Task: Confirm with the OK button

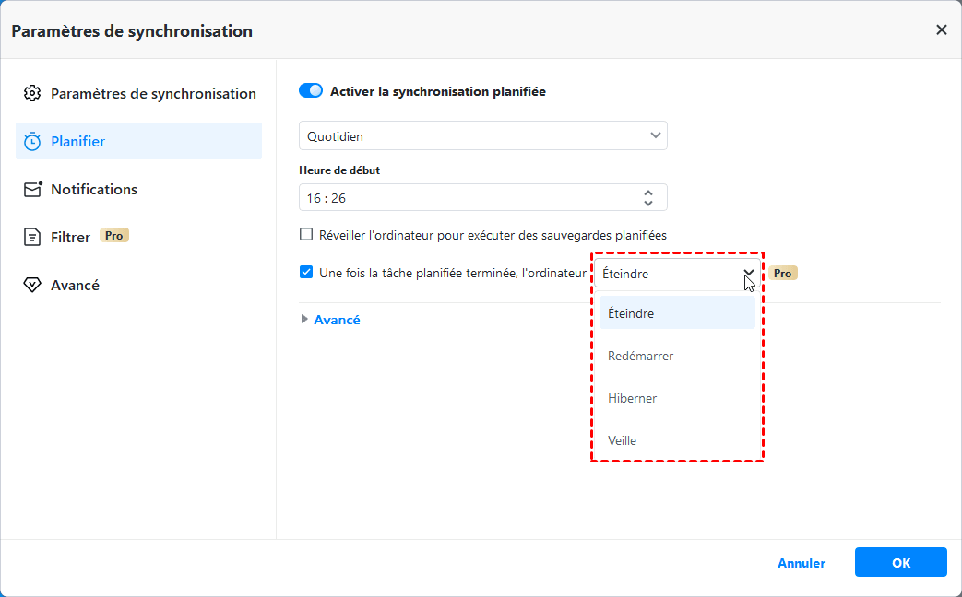Action: [900, 563]
